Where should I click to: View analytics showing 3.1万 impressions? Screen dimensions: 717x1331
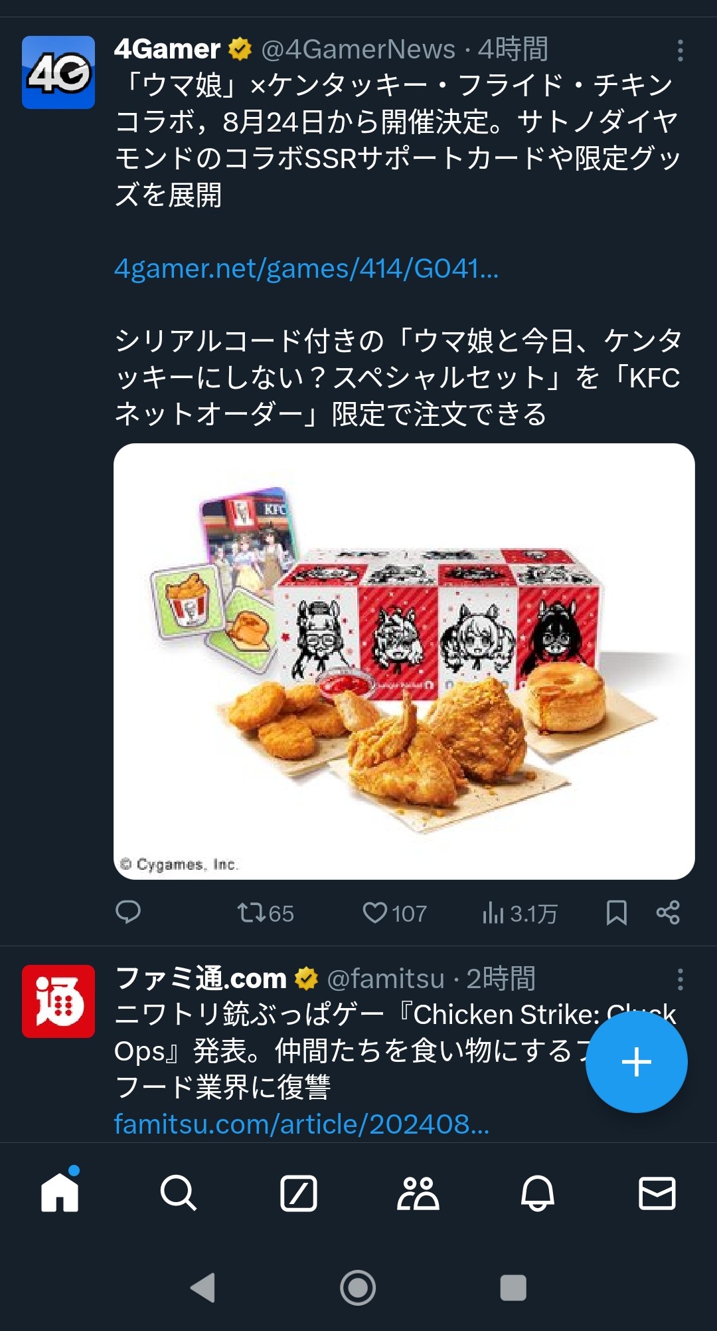[520, 913]
